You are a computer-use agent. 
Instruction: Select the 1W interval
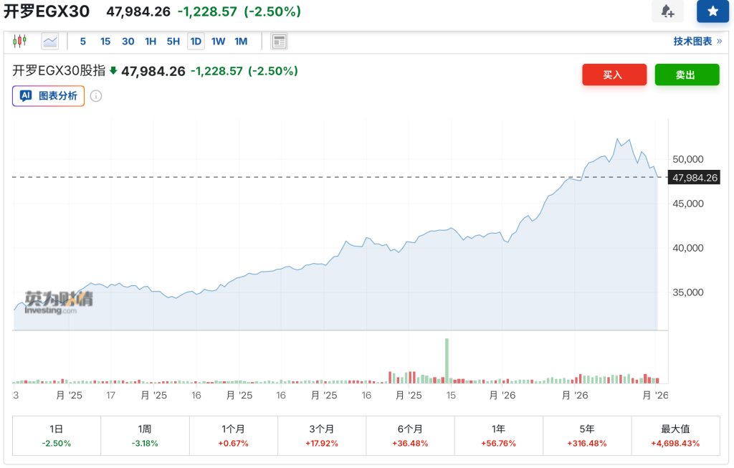point(218,42)
